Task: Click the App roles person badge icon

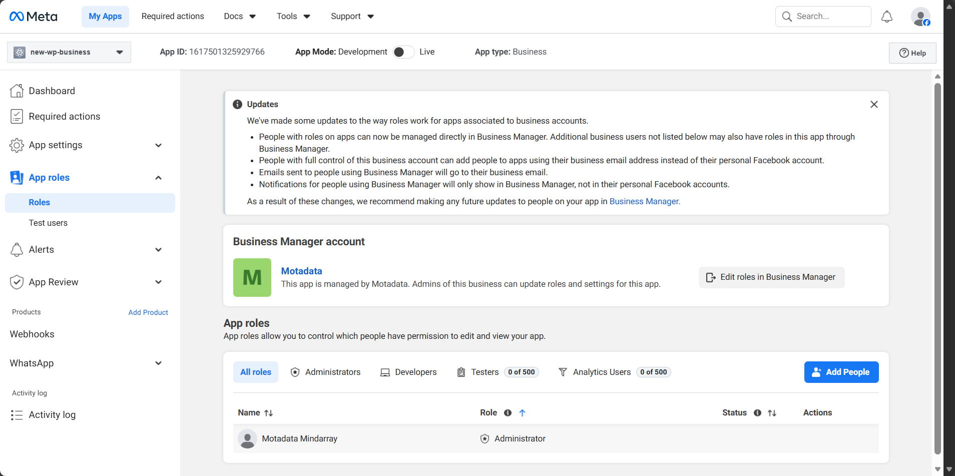Action: [x=17, y=178]
